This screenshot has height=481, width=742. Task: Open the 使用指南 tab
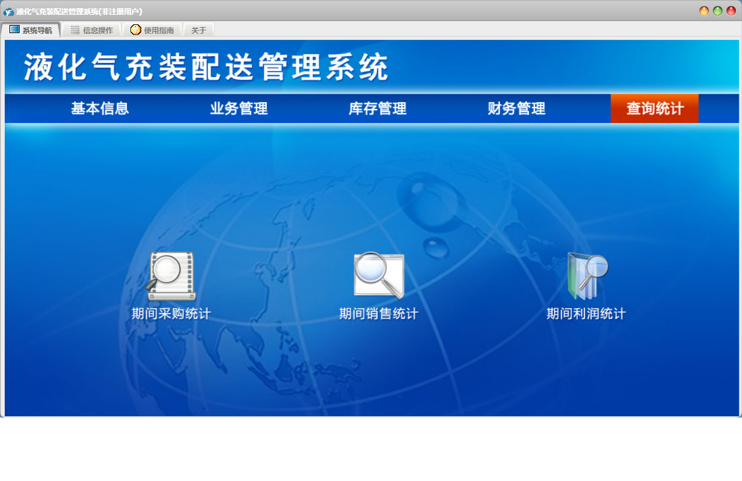click(x=152, y=30)
